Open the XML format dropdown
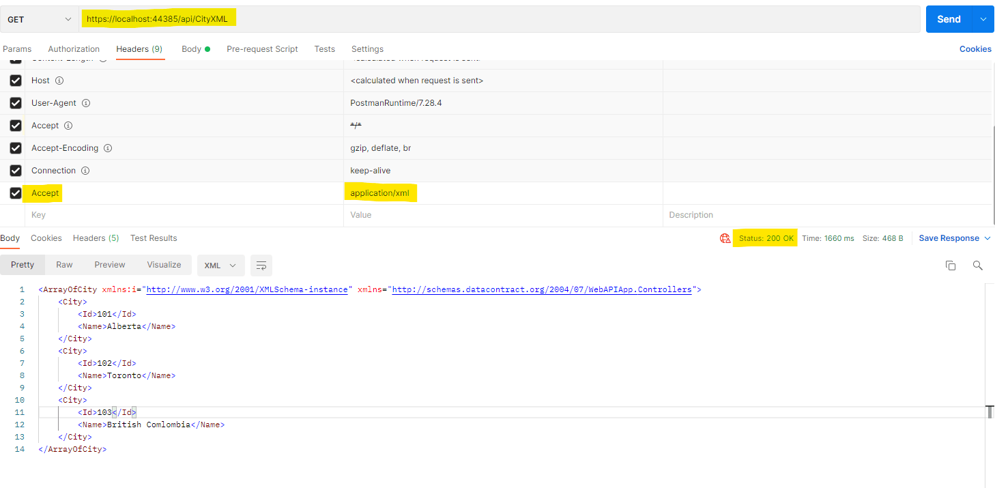The height and width of the screenshot is (488, 995). [220, 265]
